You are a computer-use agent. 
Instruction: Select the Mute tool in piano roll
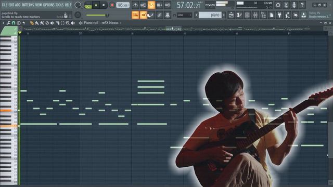point(52,23)
